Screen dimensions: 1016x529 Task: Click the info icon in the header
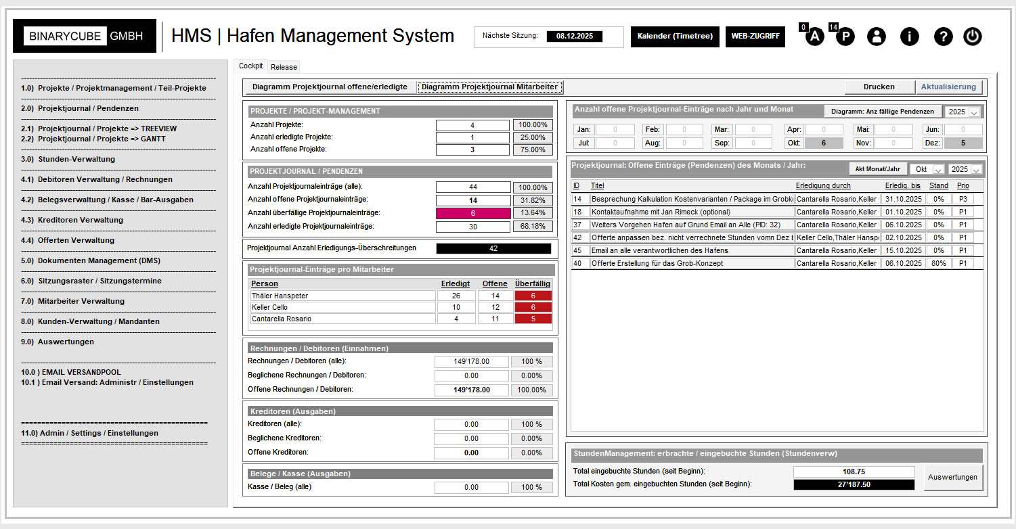coord(910,37)
